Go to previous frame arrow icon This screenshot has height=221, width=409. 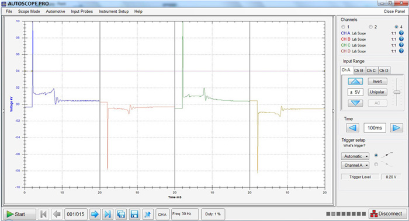(57, 214)
